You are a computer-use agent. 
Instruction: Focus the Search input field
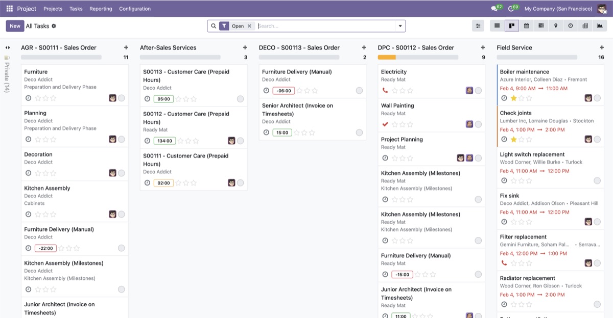325,26
